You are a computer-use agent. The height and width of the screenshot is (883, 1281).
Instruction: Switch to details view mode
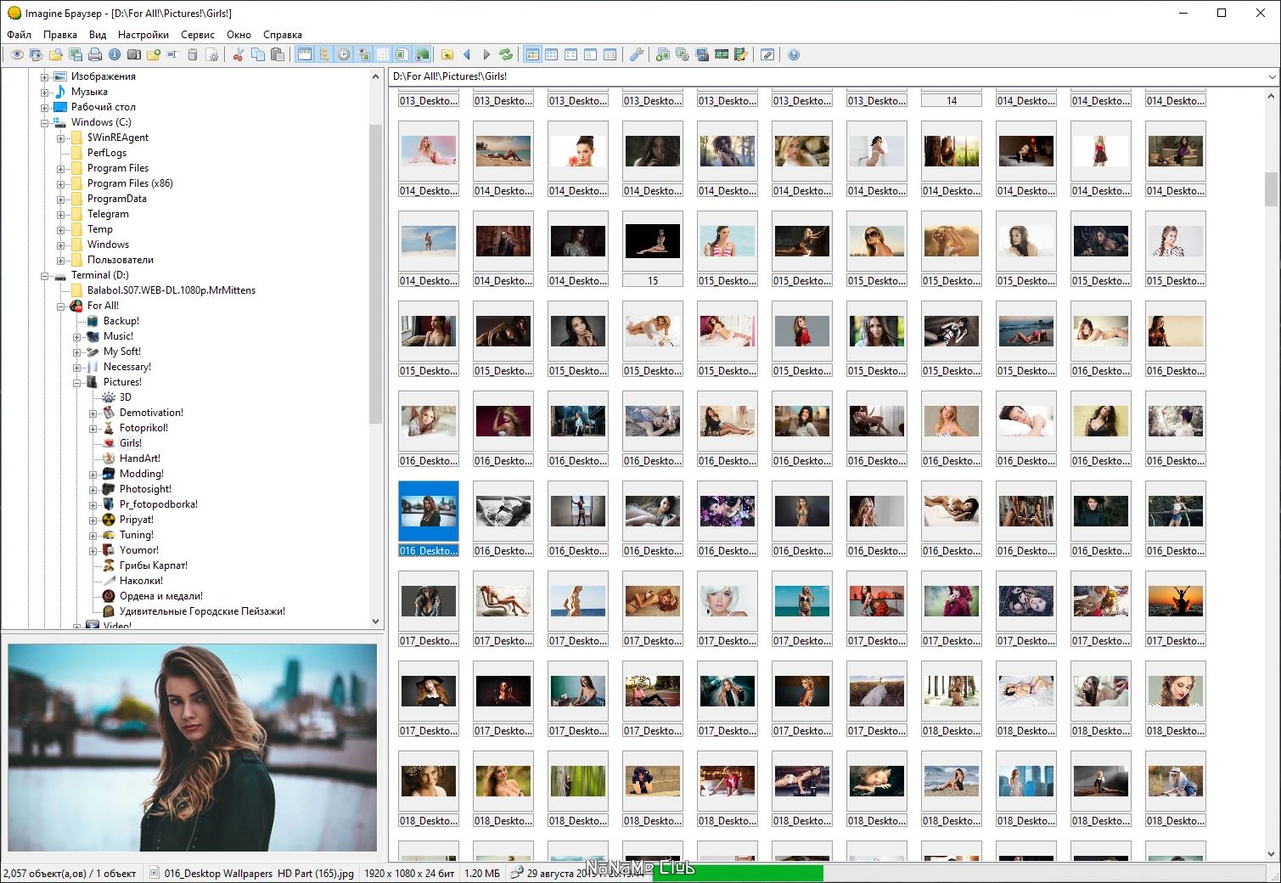click(610, 54)
